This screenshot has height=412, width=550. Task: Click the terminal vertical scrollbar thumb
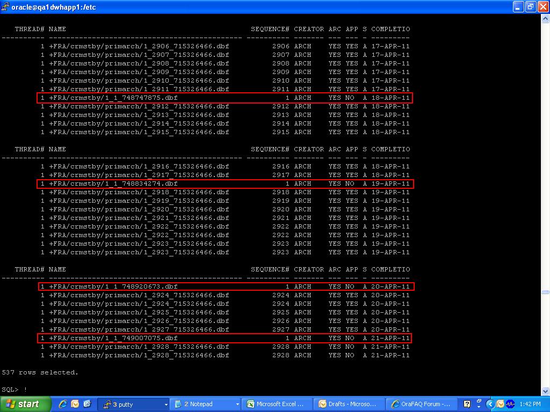(545, 292)
